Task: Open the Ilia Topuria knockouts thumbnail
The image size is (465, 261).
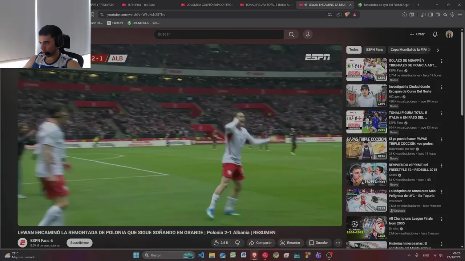Action: 367,200
